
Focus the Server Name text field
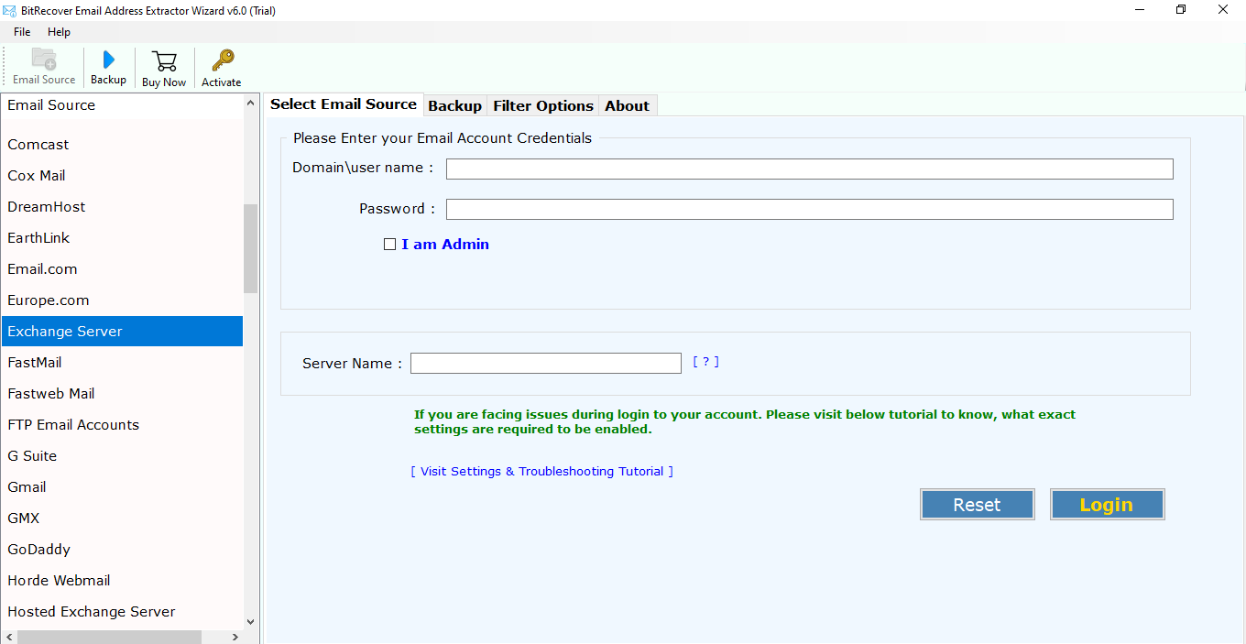click(545, 364)
